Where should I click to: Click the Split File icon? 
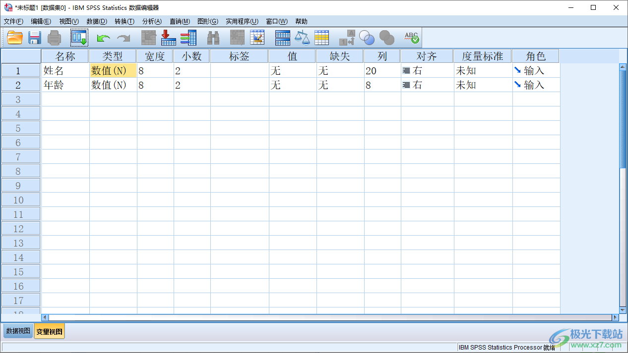click(282, 38)
